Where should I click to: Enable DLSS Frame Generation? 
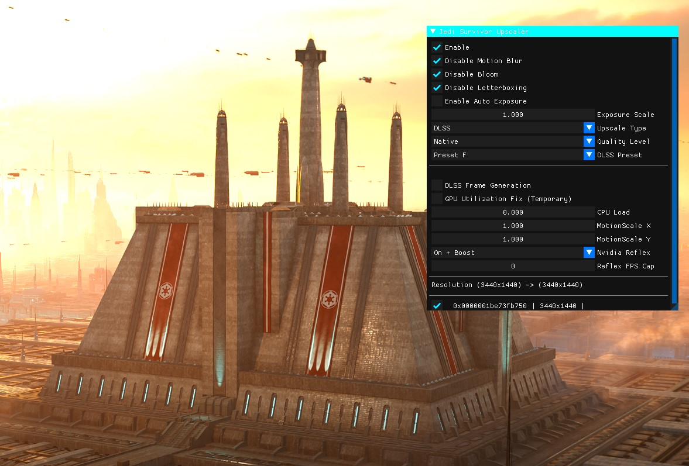pyautogui.click(x=437, y=185)
